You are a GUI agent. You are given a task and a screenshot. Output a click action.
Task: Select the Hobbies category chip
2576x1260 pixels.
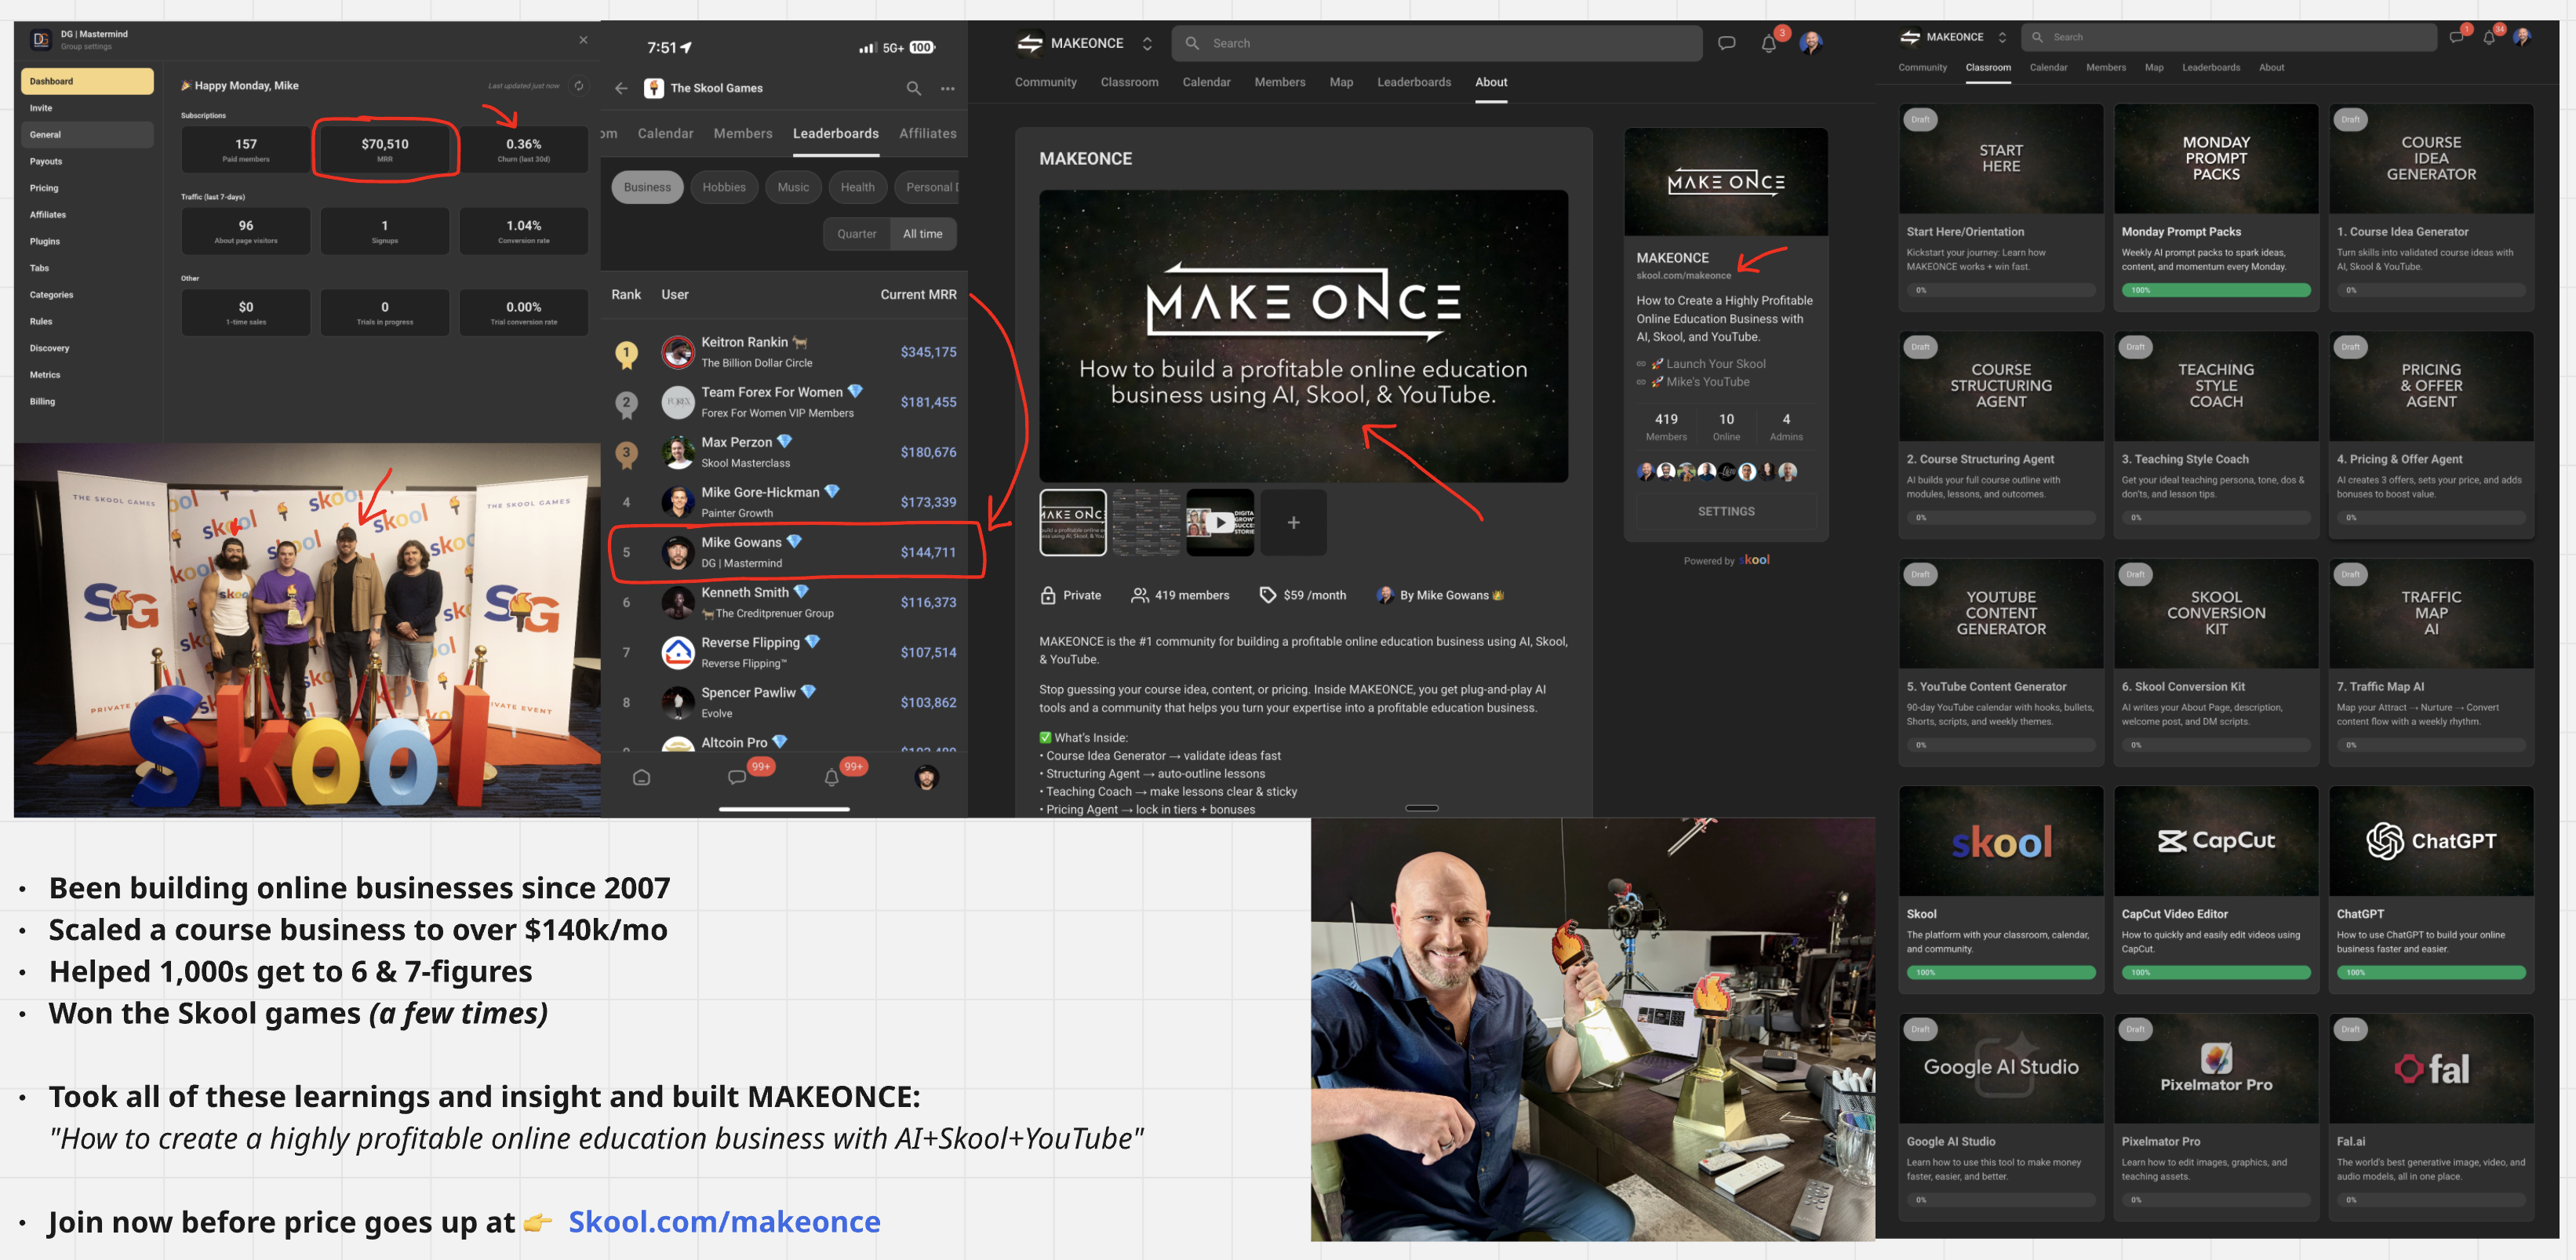tap(723, 187)
